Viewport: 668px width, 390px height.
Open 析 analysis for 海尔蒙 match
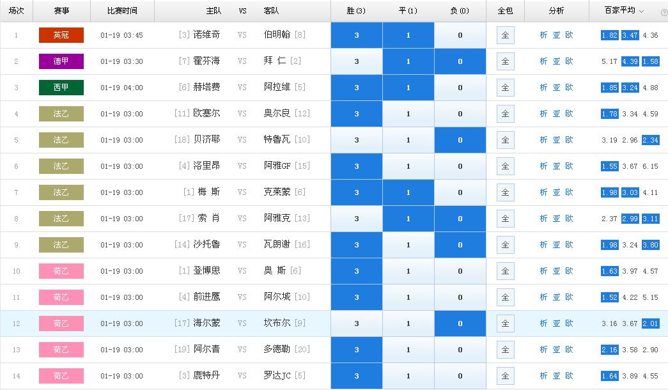pyautogui.click(x=543, y=324)
